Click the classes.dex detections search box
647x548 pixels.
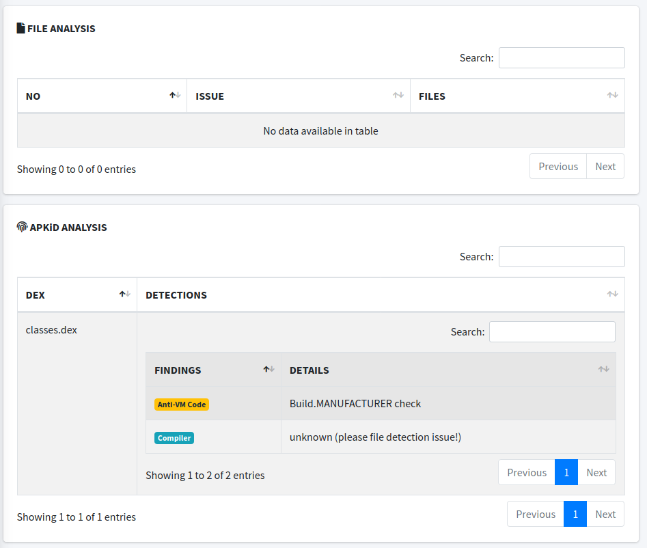click(552, 332)
